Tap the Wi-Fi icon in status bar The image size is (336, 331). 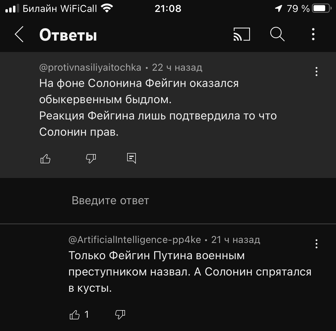(107, 8)
